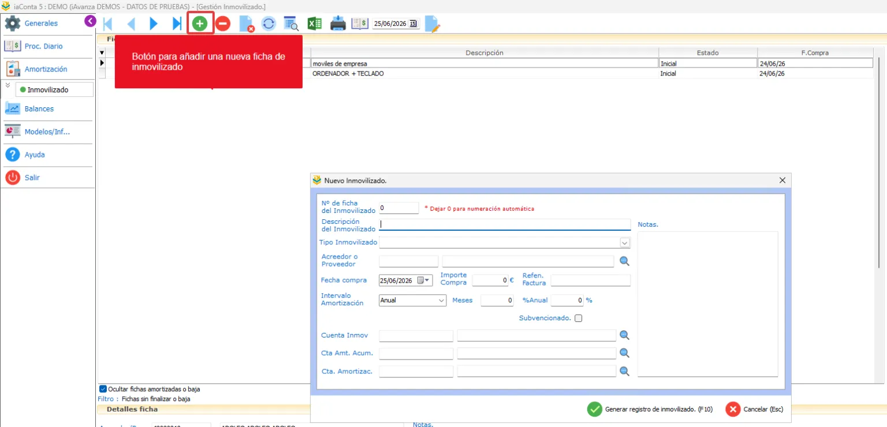Open the Fecha compra calendar dropdown
Viewport: 887px width, 427px height.
tap(428, 280)
